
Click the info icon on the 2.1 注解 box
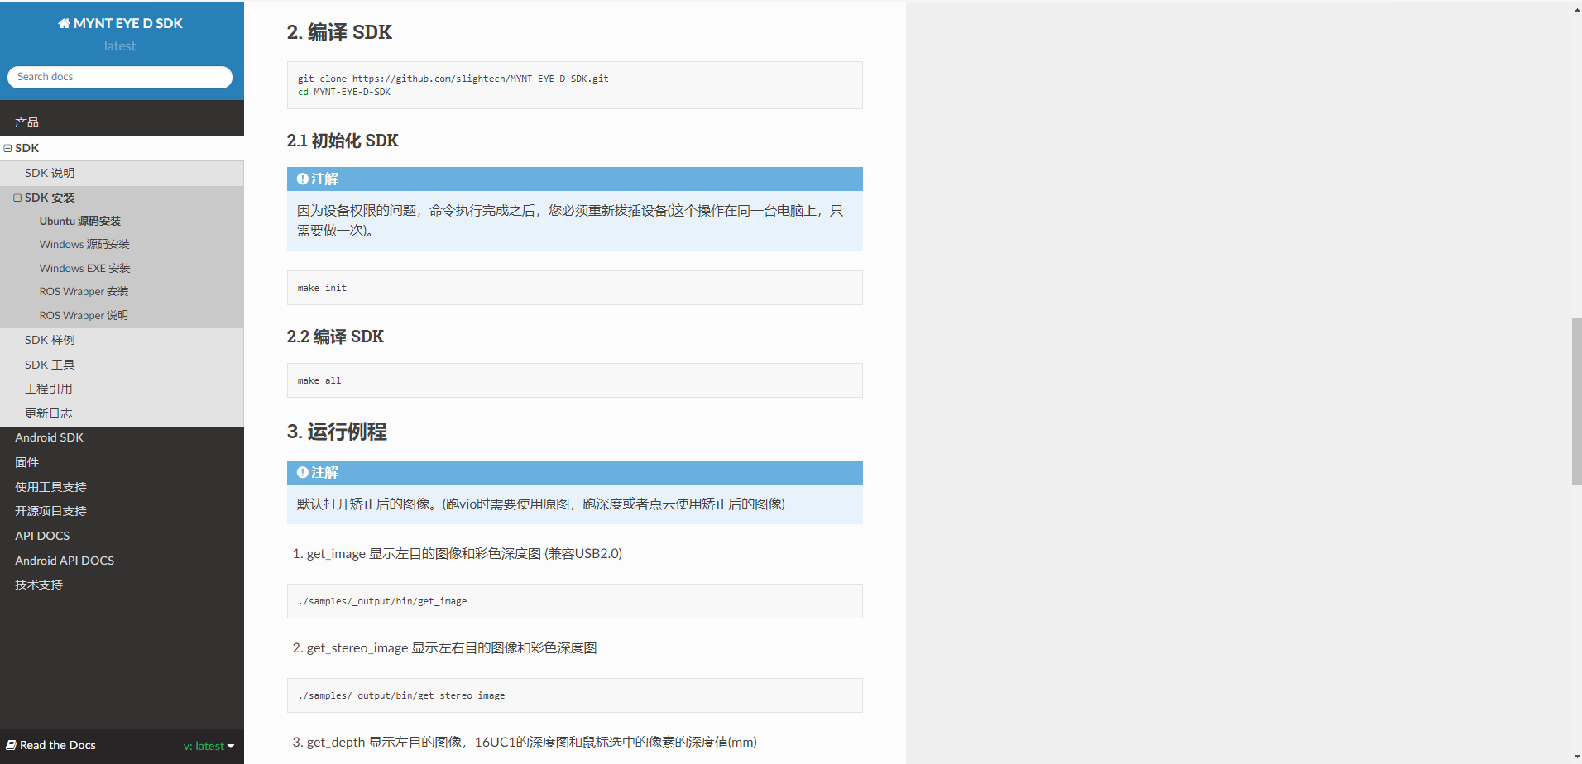(302, 178)
